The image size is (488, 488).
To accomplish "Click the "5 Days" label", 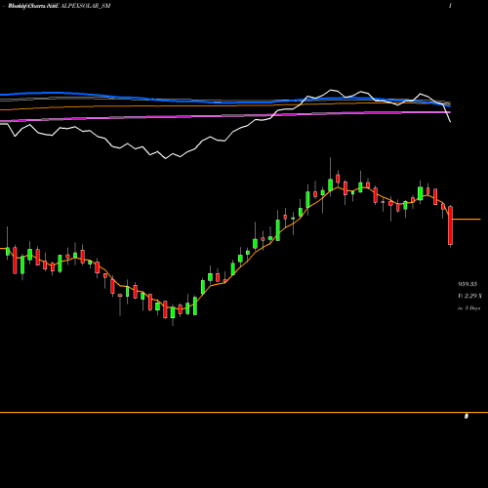I will pyautogui.click(x=472, y=307).
